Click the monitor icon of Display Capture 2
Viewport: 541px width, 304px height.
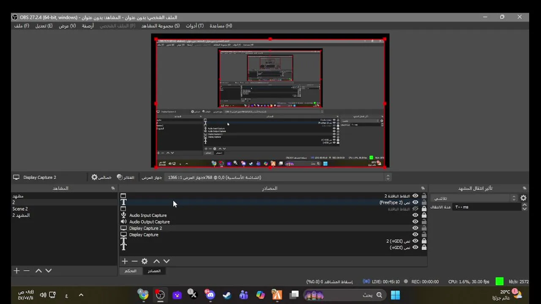[123, 228]
